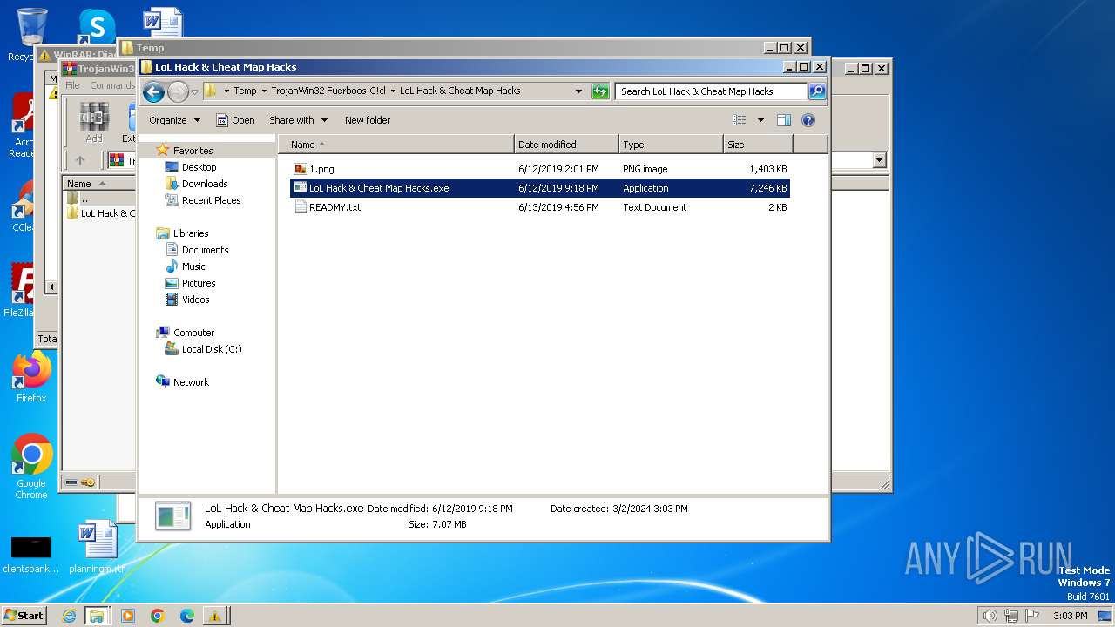1115x627 pixels.
Task: Click the File menu in WinRAR window
Action: (73, 85)
